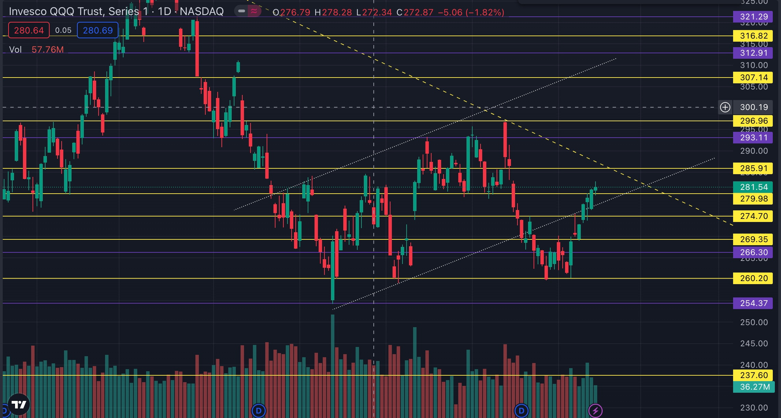Select the yellow 237.60 level label
Viewport: 781px width, 418px height.
pos(753,375)
